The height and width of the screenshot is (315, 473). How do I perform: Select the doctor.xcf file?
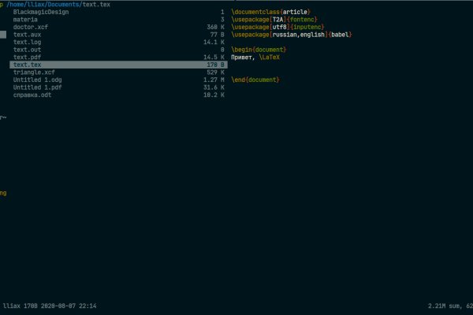(x=31, y=28)
